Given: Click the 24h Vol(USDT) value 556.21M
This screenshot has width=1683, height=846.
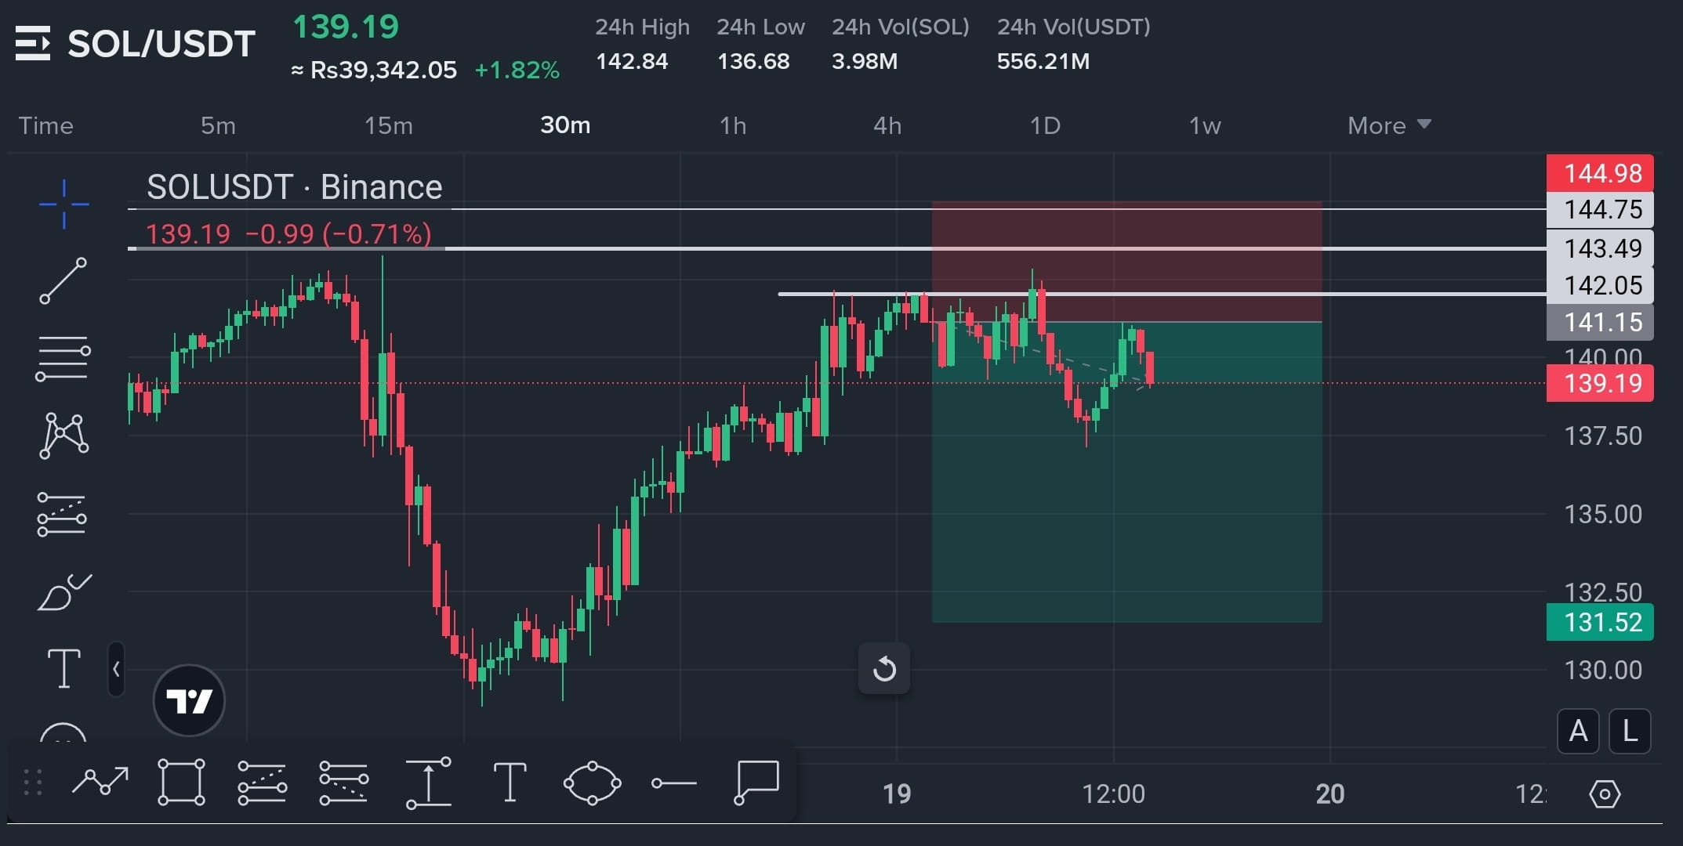Looking at the screenshot, I should tap(1043, 61).
